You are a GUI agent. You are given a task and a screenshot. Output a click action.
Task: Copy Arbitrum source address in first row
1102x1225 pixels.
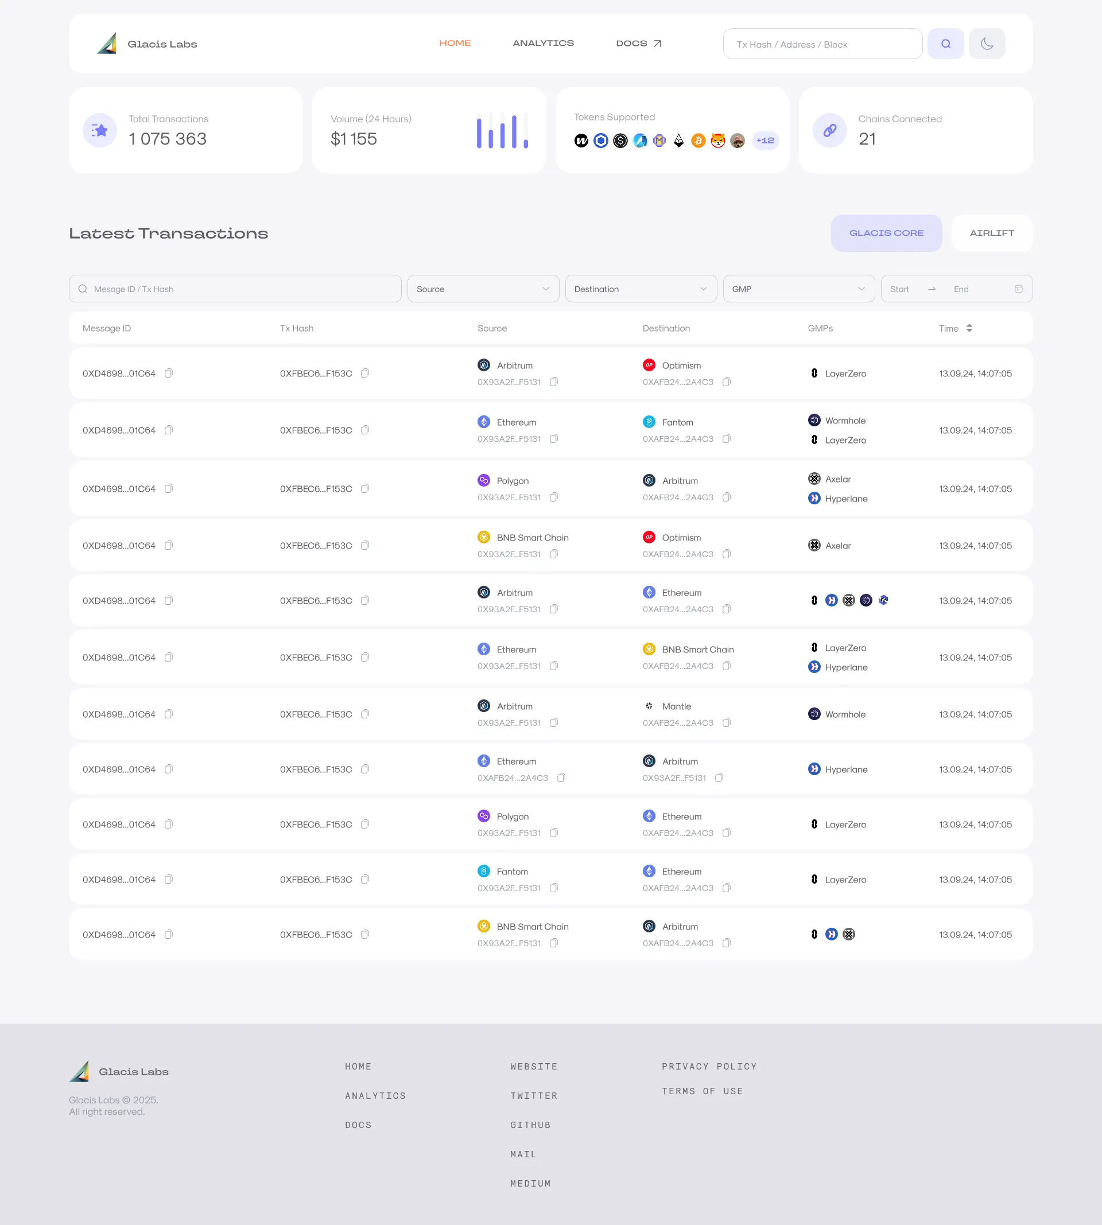click(x=553, y=382)
